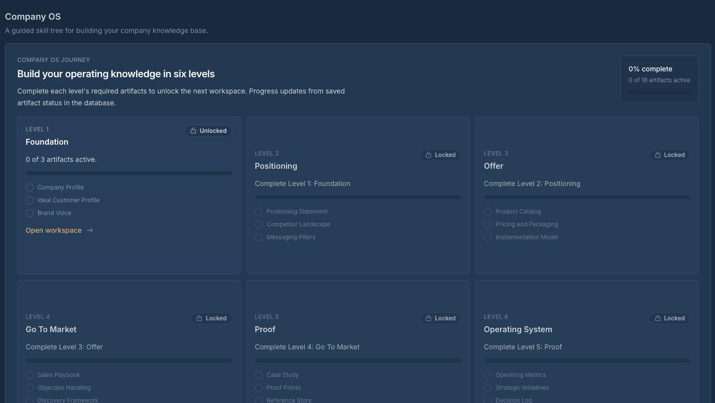Viewport: 715px width, 403px height.
Task: Click the Foundation level title
Action: [47, 142]
